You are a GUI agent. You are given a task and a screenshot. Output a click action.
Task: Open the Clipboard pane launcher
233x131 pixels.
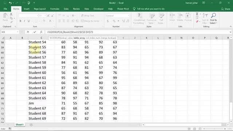point(15,27)
